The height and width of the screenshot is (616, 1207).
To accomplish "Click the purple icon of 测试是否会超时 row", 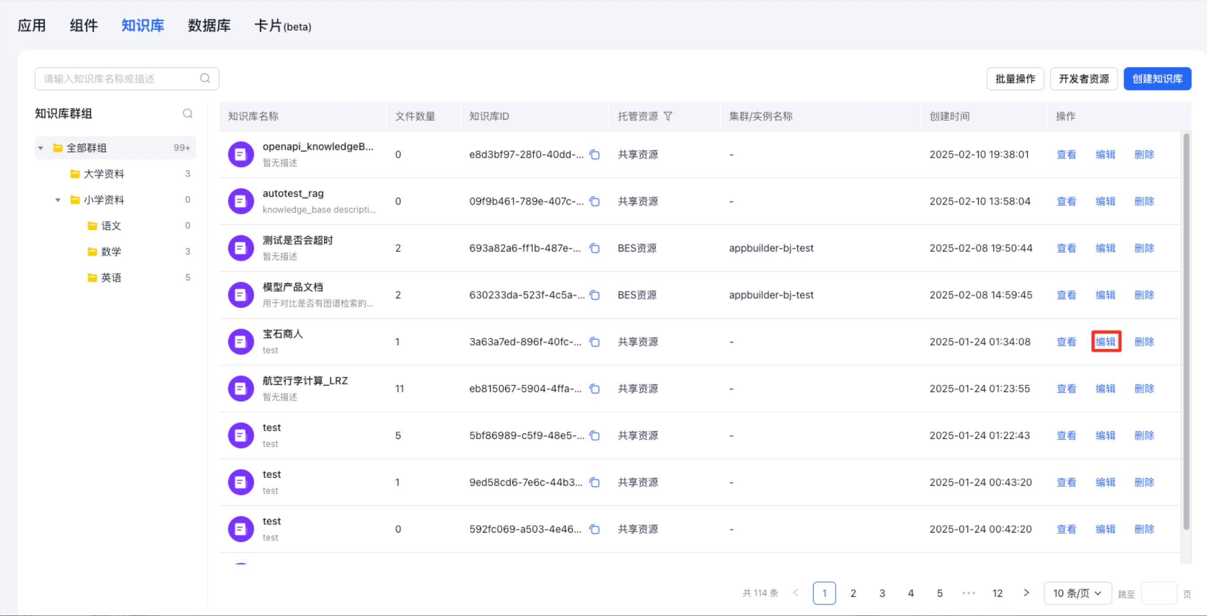I will click(241, 248).
